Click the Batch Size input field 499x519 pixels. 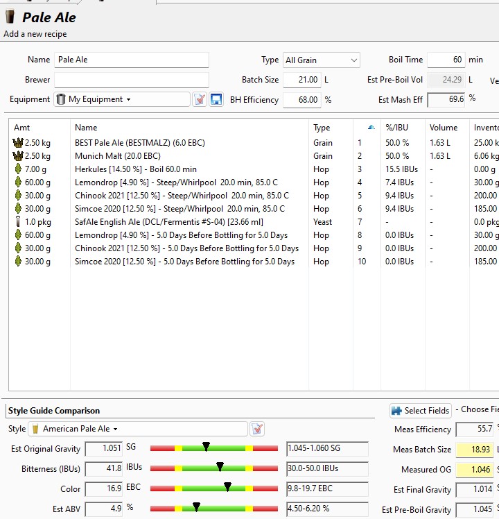pos(301,80)
